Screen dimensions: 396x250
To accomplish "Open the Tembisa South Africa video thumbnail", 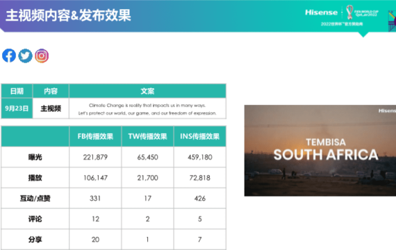I will click(320, 150).
